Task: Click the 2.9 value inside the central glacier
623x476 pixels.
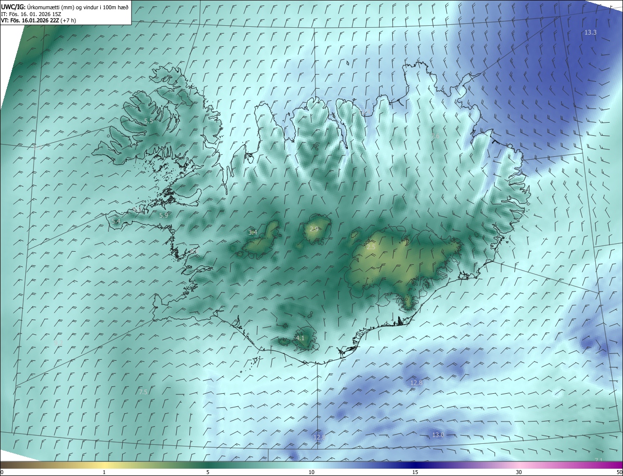Action: [x=314, y=229]
